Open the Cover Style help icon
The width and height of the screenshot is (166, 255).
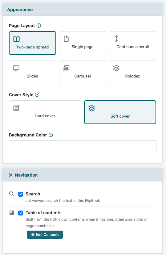pyautogui.click(x=37, y=95)
